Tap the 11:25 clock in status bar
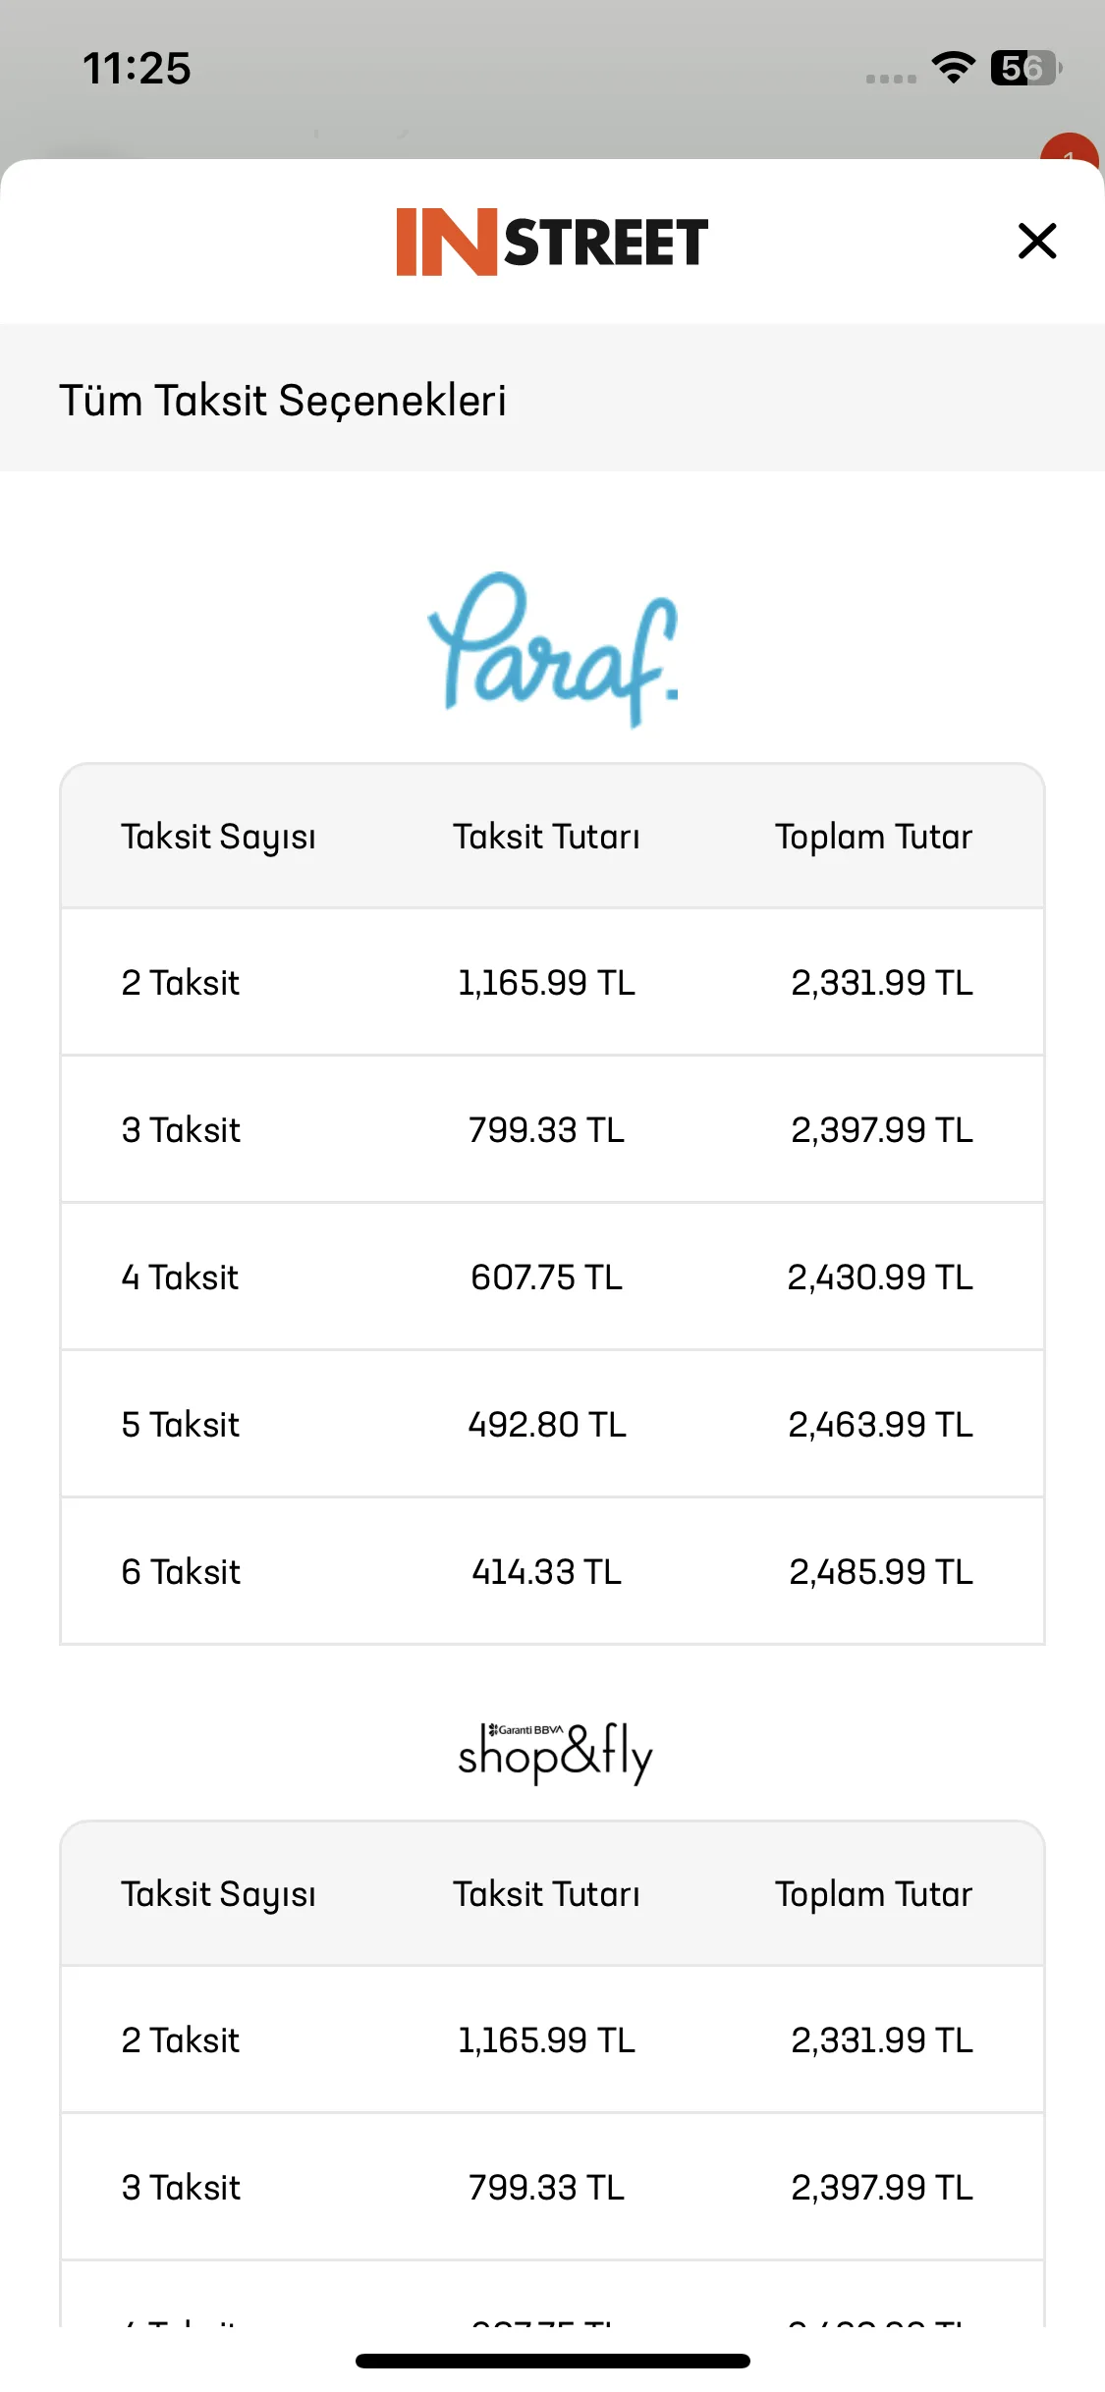Viewport: 1105px width, 2392px height. click(x=137, y=69)
